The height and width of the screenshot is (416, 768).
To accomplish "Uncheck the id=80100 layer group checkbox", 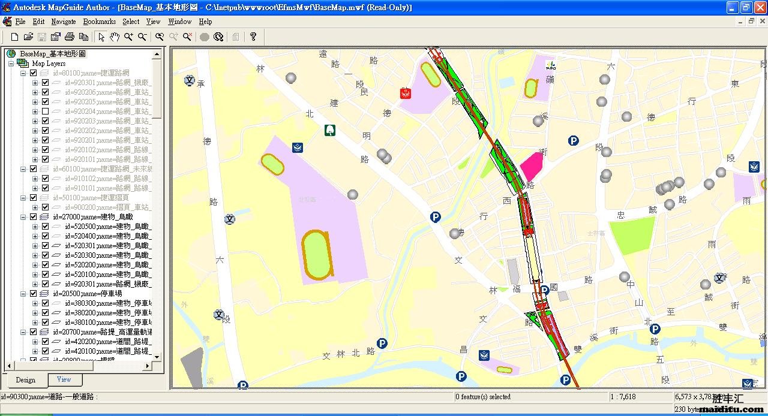I will pos(34,73).
